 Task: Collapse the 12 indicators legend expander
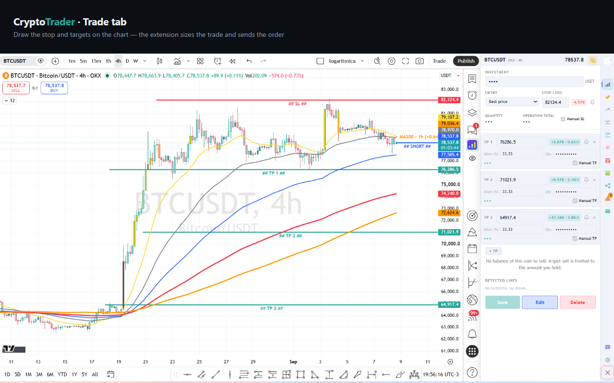click(x=9, y=101)
